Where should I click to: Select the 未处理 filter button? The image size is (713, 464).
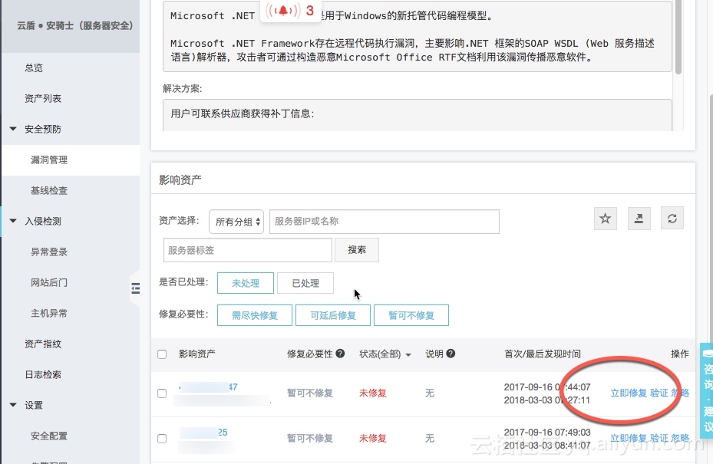246,283
